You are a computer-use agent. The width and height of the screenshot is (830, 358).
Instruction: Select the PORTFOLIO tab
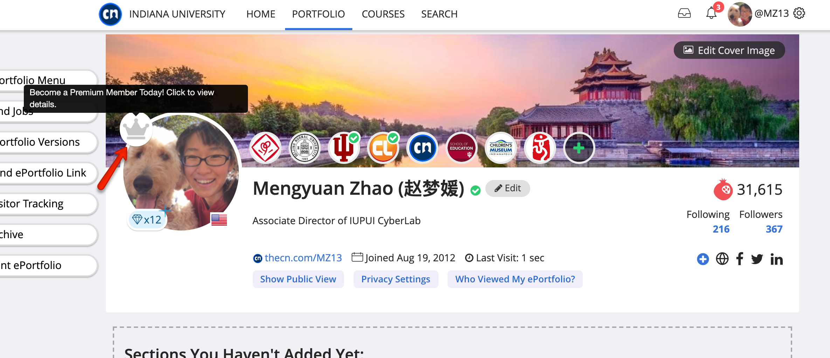point(318,14)
